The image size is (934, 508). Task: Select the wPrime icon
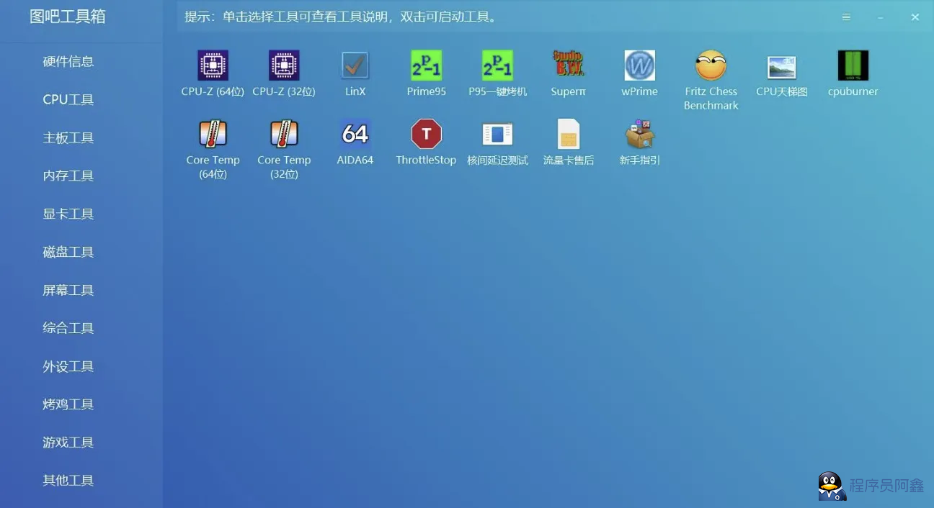click(x=639, y=65)
